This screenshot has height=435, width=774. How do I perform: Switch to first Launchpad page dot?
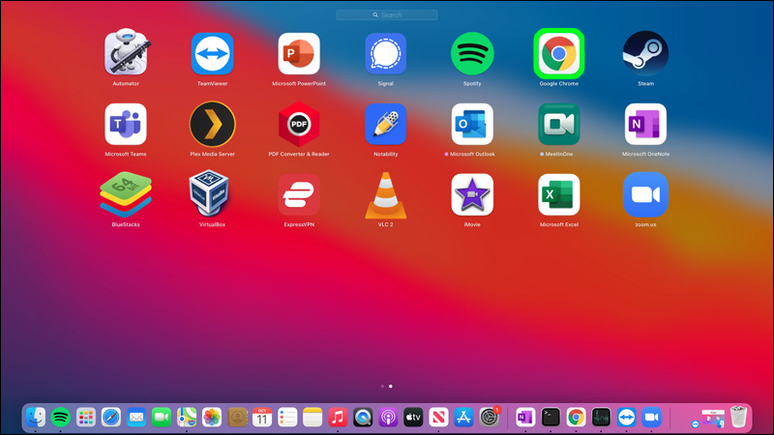tap(382, 386)
